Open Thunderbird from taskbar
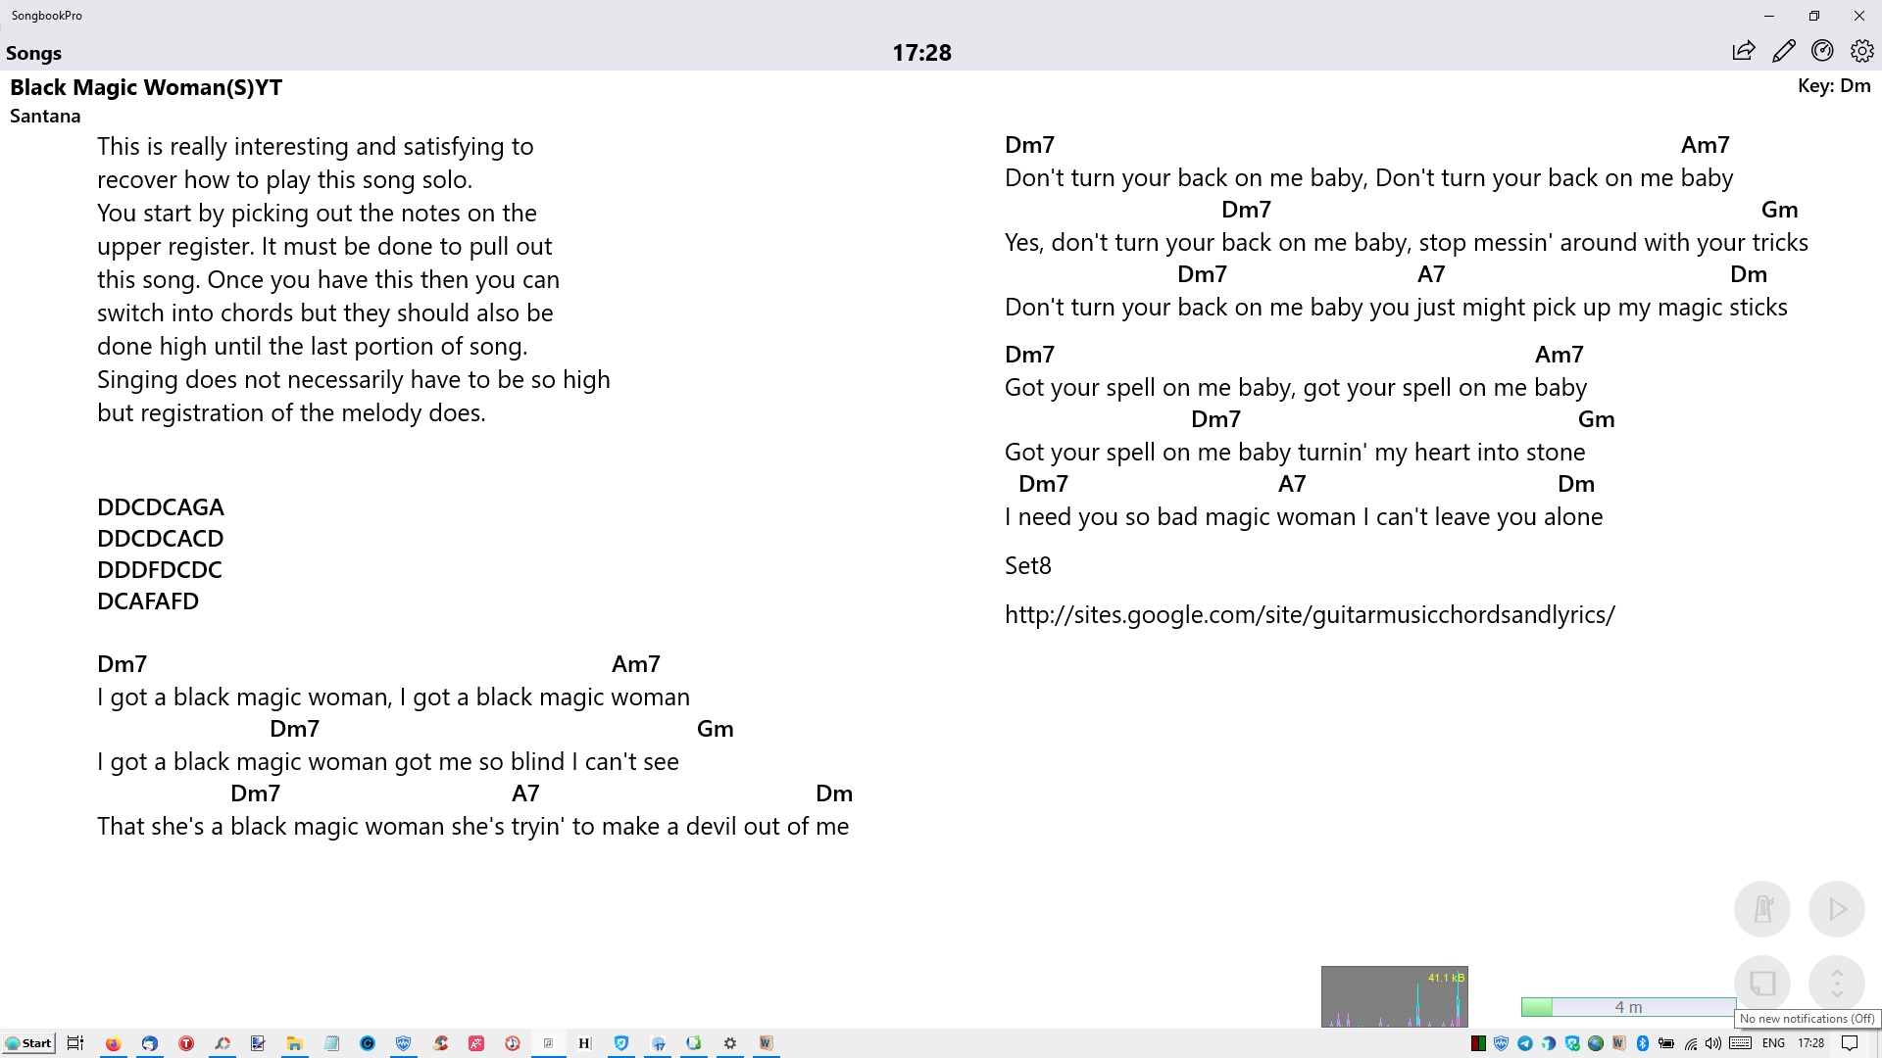This screenshot has width=1882, height=1058. [x=150, y=1043]
